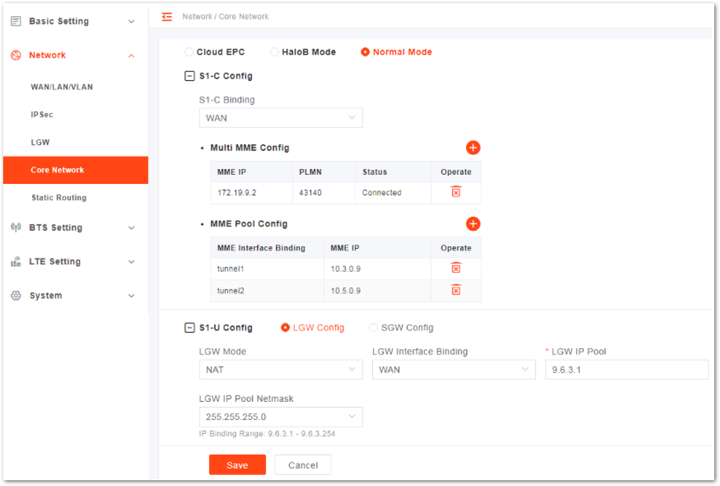Expand the LTE Setting menu chevron
720x486 pixels.
tap(131, 262)
